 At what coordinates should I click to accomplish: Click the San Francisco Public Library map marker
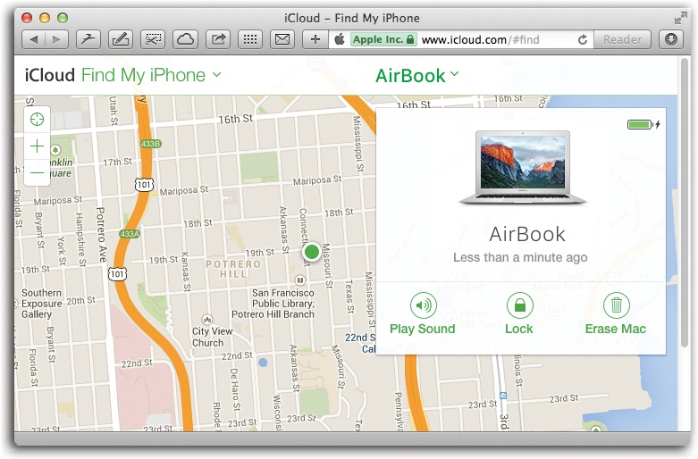(x=300, y=280)
